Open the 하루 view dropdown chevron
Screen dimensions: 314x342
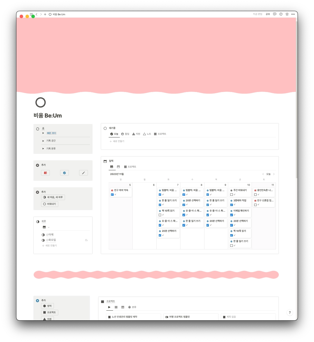(x=49, y=227)
